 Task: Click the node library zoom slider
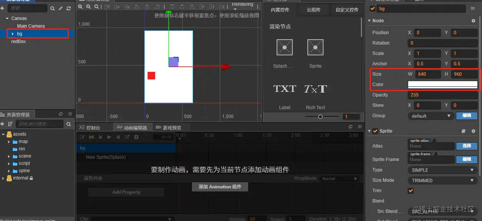pos(322,117)
